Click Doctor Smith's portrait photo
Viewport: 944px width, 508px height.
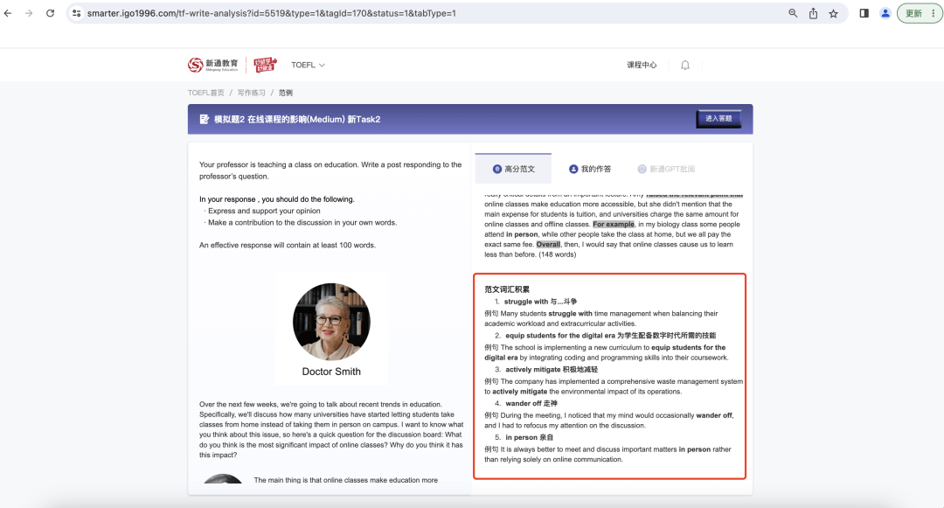pyautogui.click(x=331, y=322)
